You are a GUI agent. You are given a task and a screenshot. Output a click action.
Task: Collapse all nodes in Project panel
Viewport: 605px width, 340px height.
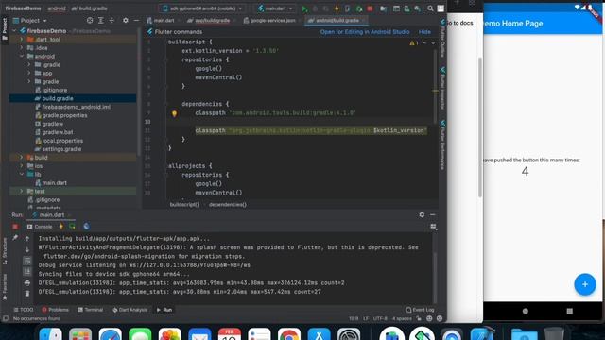tap(112, 20)
